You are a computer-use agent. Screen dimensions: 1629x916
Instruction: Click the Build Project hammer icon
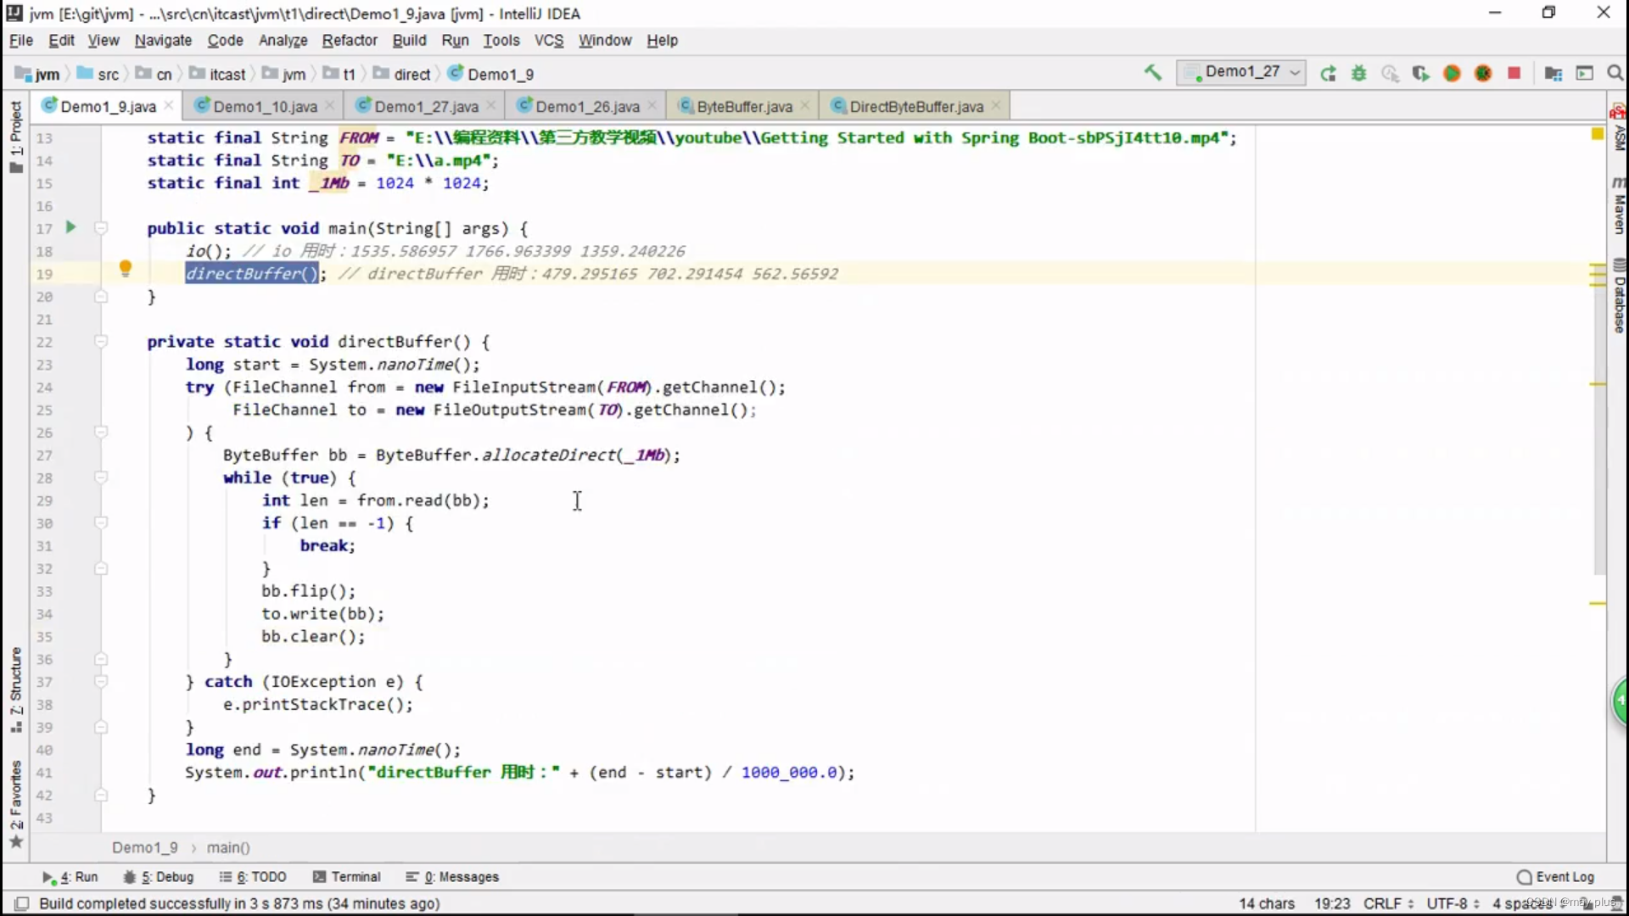1152,73
